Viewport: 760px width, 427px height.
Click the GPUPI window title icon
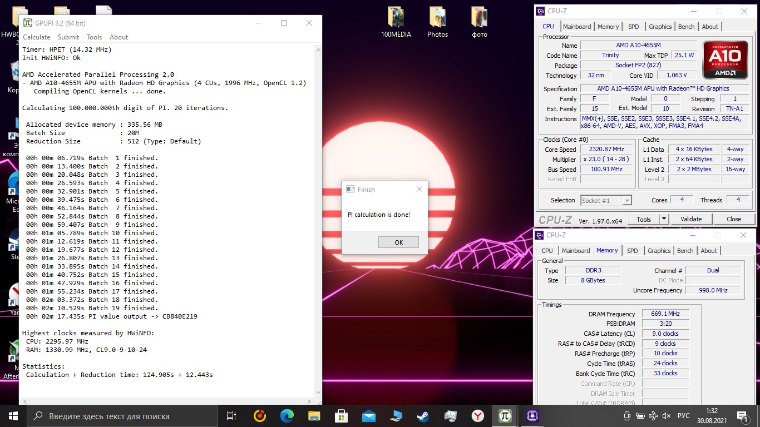(x=27, y=23)
